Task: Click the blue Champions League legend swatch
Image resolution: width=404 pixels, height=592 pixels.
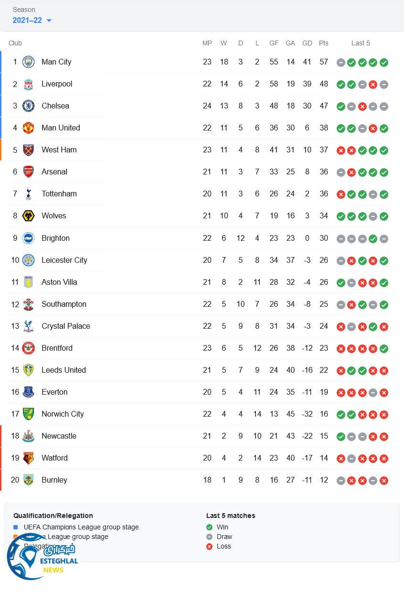Action: pyautogui.click(x=16, y=527)
